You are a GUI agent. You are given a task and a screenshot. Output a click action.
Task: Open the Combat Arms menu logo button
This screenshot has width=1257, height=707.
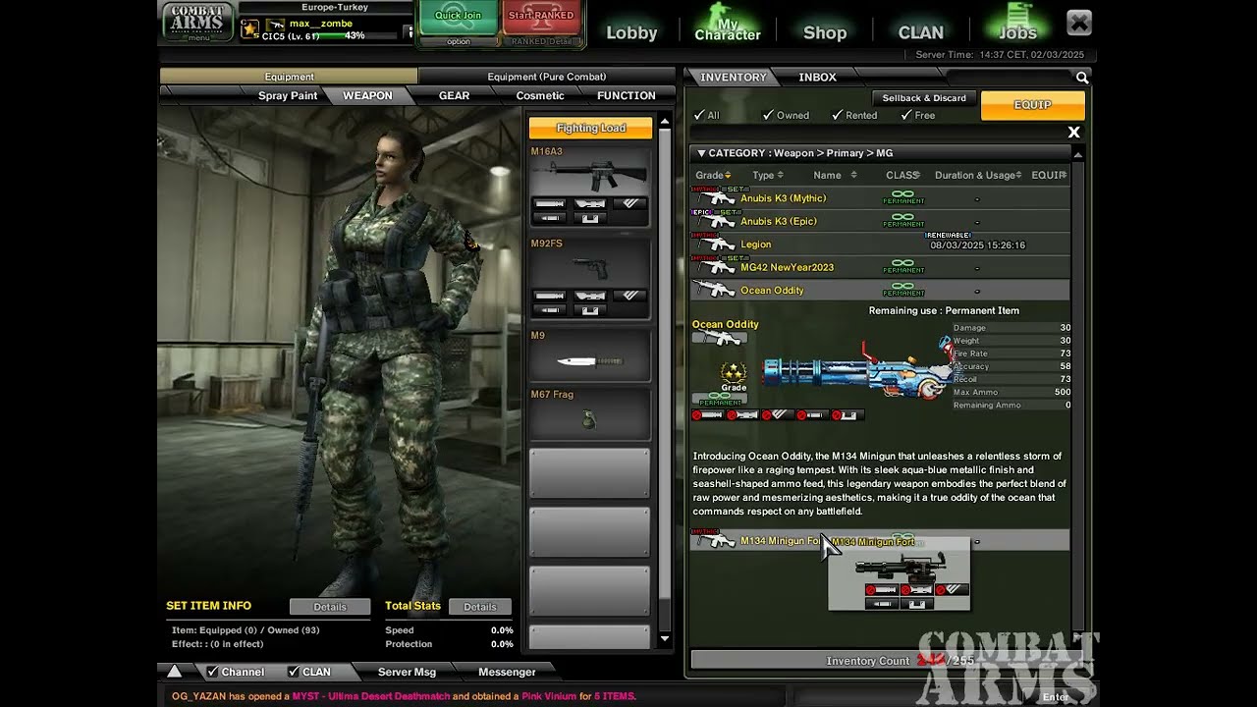197,23
